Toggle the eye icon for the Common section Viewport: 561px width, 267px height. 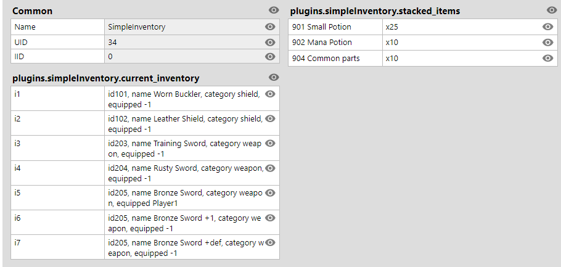(x=274, y=10)
